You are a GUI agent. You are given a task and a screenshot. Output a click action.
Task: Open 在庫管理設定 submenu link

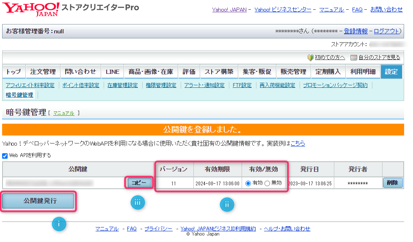pyautogui.click(x=122, y=85)
